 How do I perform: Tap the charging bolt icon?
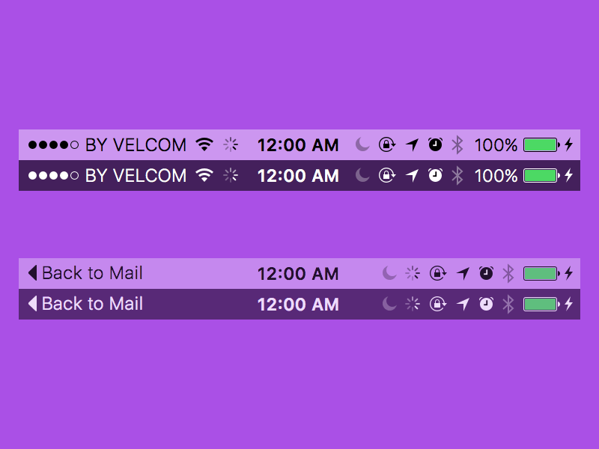coord(568,144)
